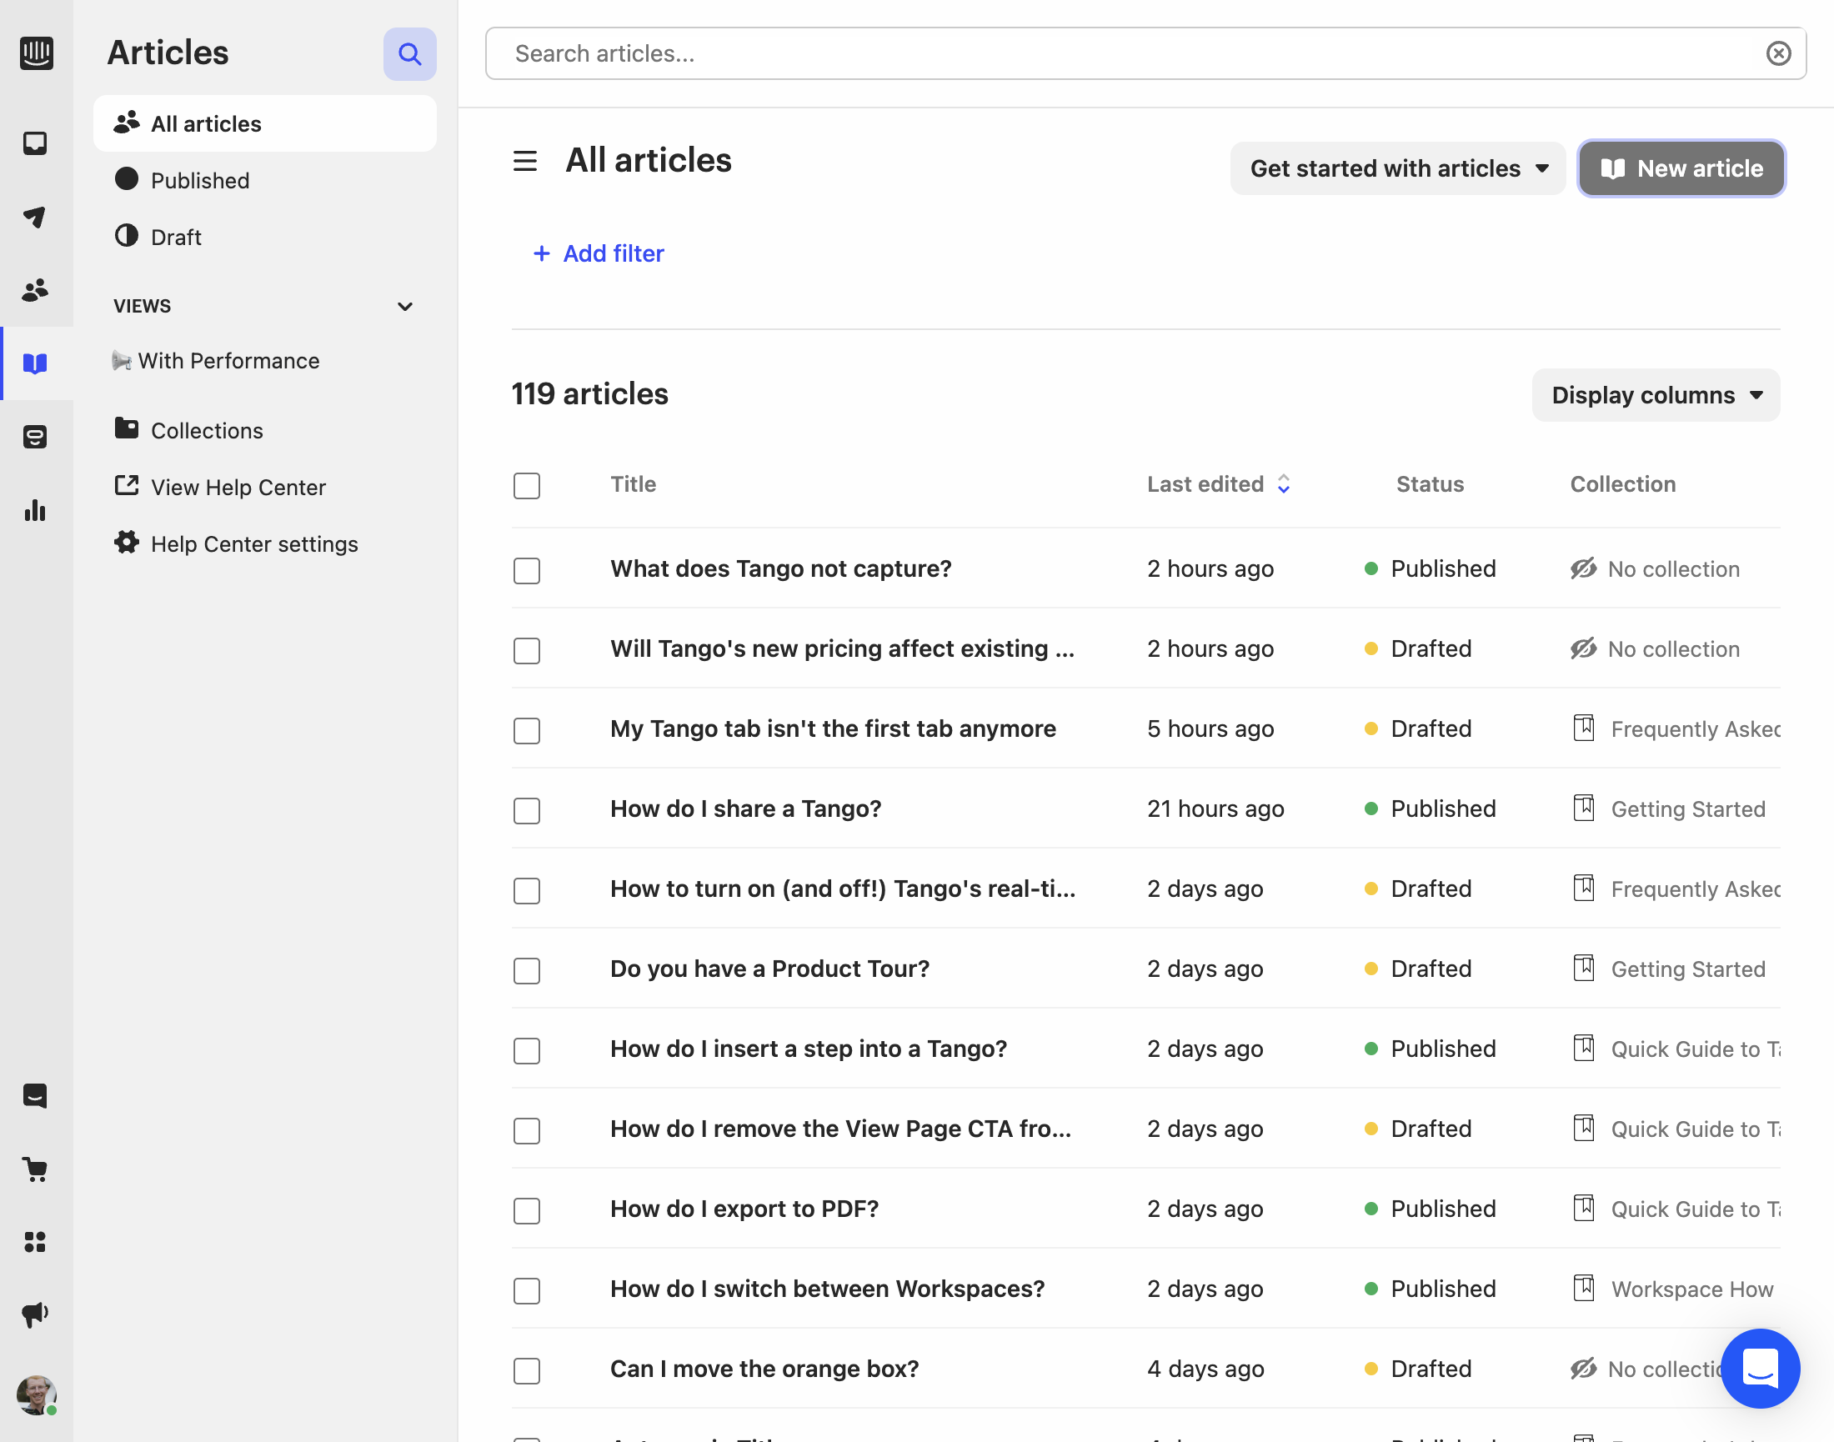This screenshot has width=1834, height=1442.
Task: Open the megaphone announcements icon
Action: pos(35,1314)
